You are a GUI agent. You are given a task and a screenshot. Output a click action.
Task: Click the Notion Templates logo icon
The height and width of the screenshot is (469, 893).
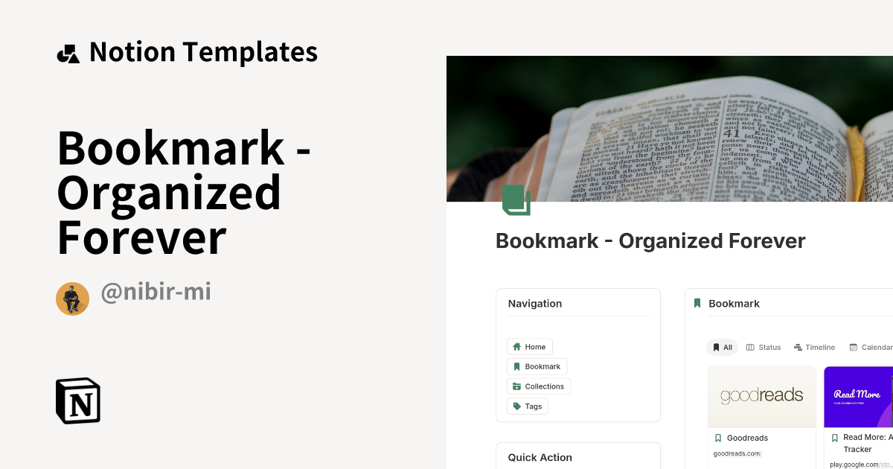[x=68, y=52]
